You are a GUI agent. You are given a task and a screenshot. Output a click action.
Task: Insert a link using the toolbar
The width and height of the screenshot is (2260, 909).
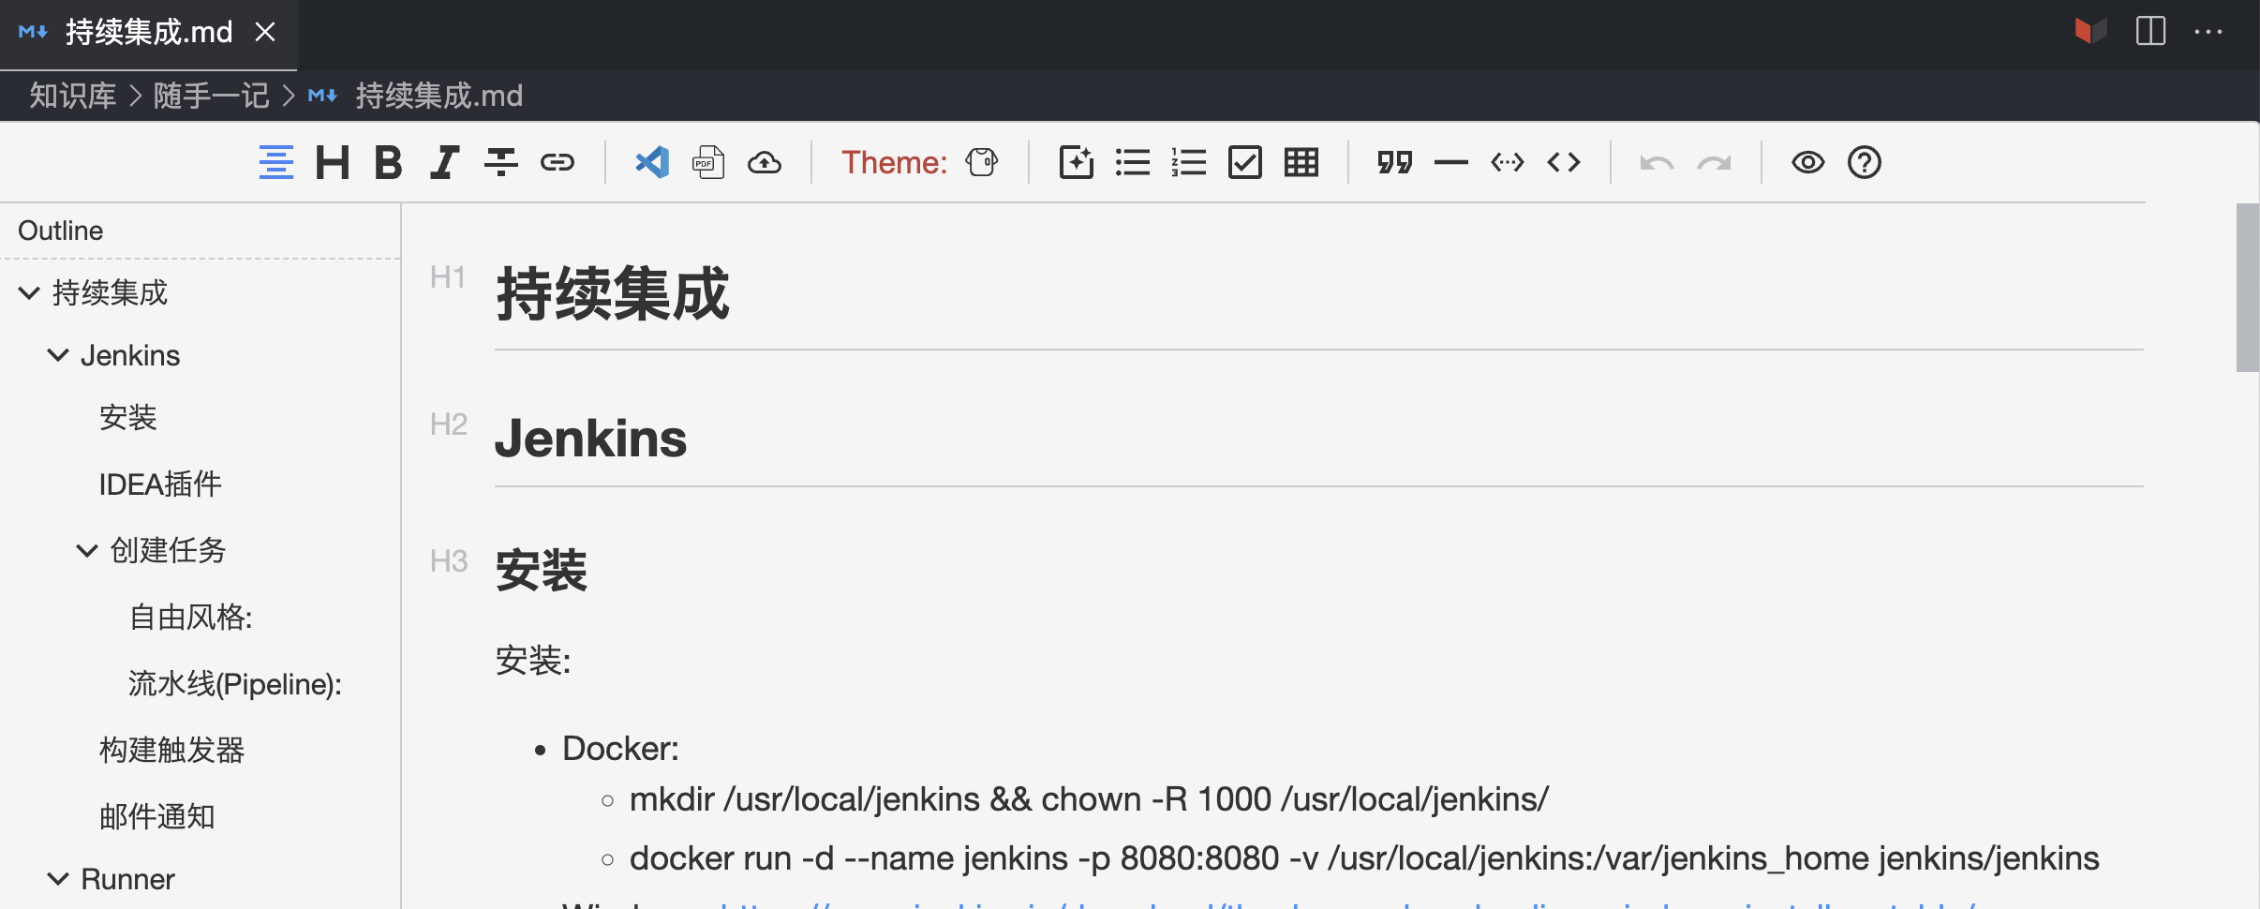coord(558,163)
